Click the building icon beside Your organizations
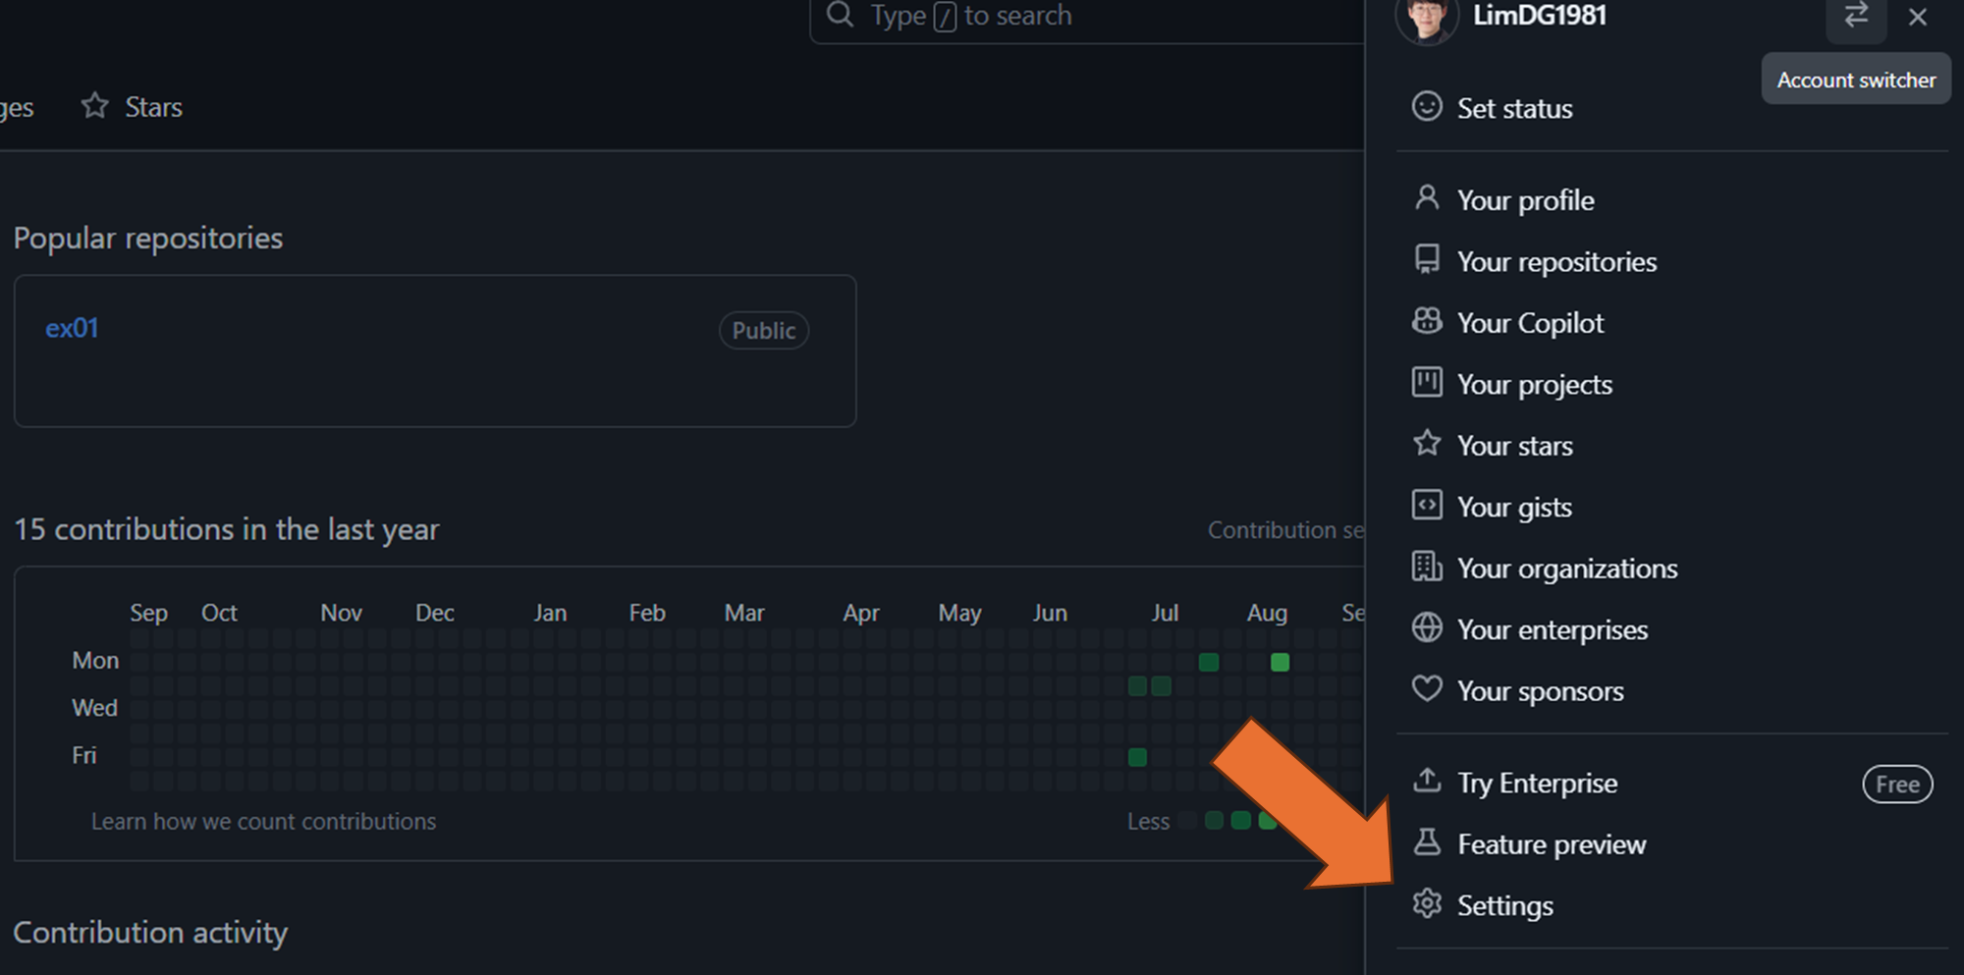The height and width of the screenshot is (975, 1964). tap(1427, 567)
